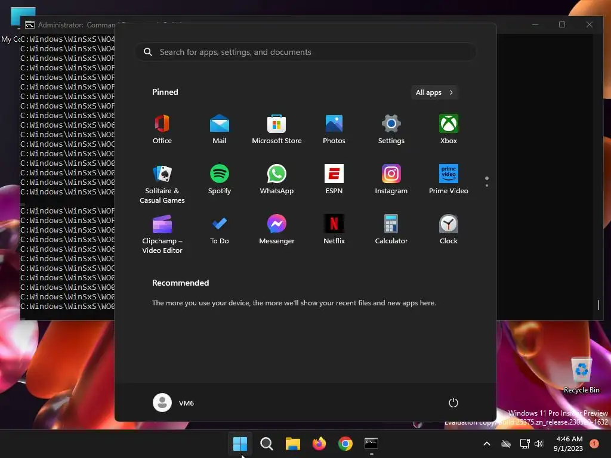Open Clipchamp Video Editor
This screenshot has width=611, height=458.
[162, 234]
